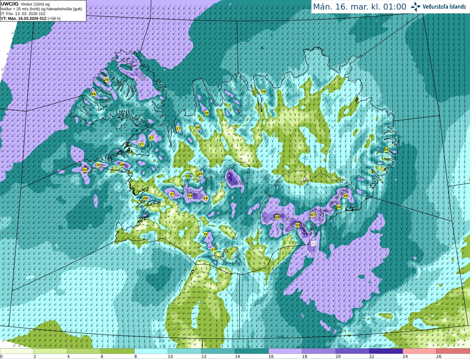This screenshot has width=470, height=359.
Task: Click the legend scale value 16
Action: [x=271, y=356]
